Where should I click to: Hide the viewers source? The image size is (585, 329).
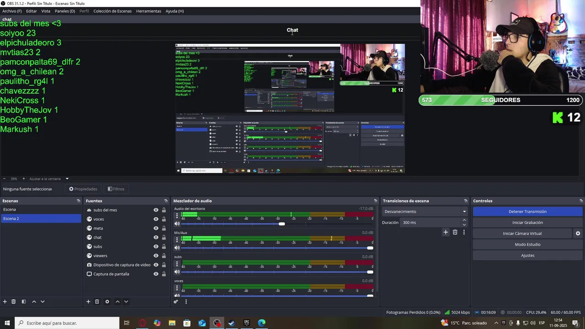(156, 256)
